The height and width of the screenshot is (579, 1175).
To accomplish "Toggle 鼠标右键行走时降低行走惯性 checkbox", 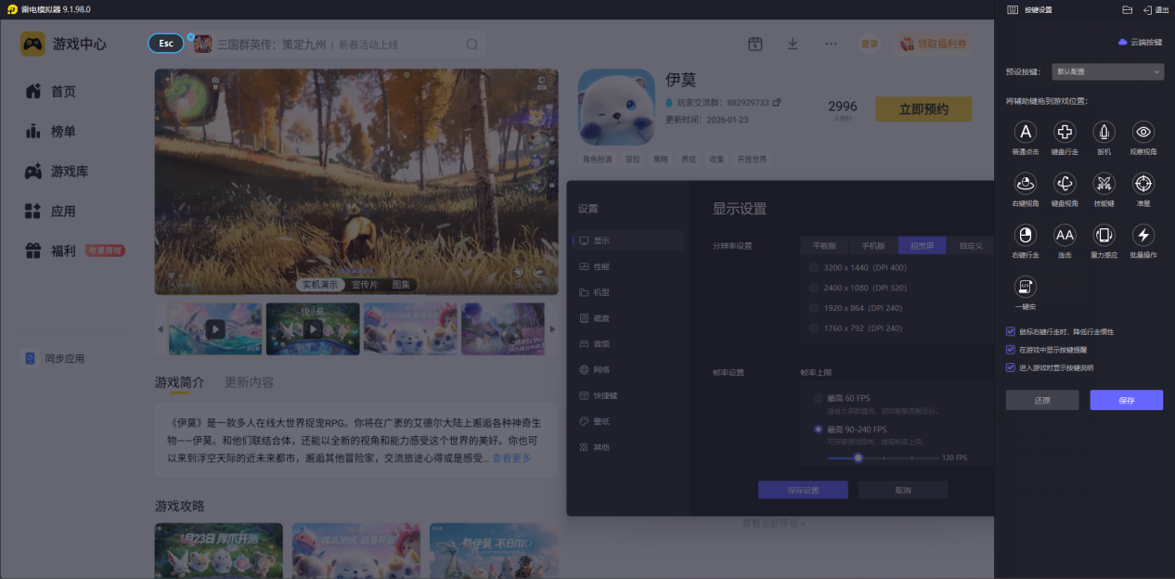I will point(1011,331).
